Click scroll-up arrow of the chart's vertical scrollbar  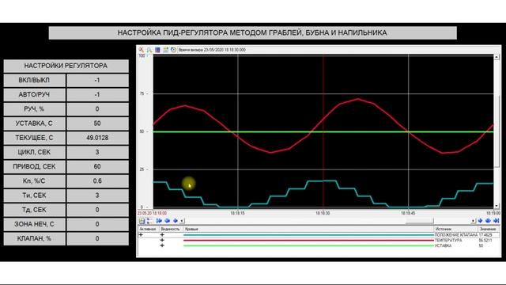coord(497,57)
